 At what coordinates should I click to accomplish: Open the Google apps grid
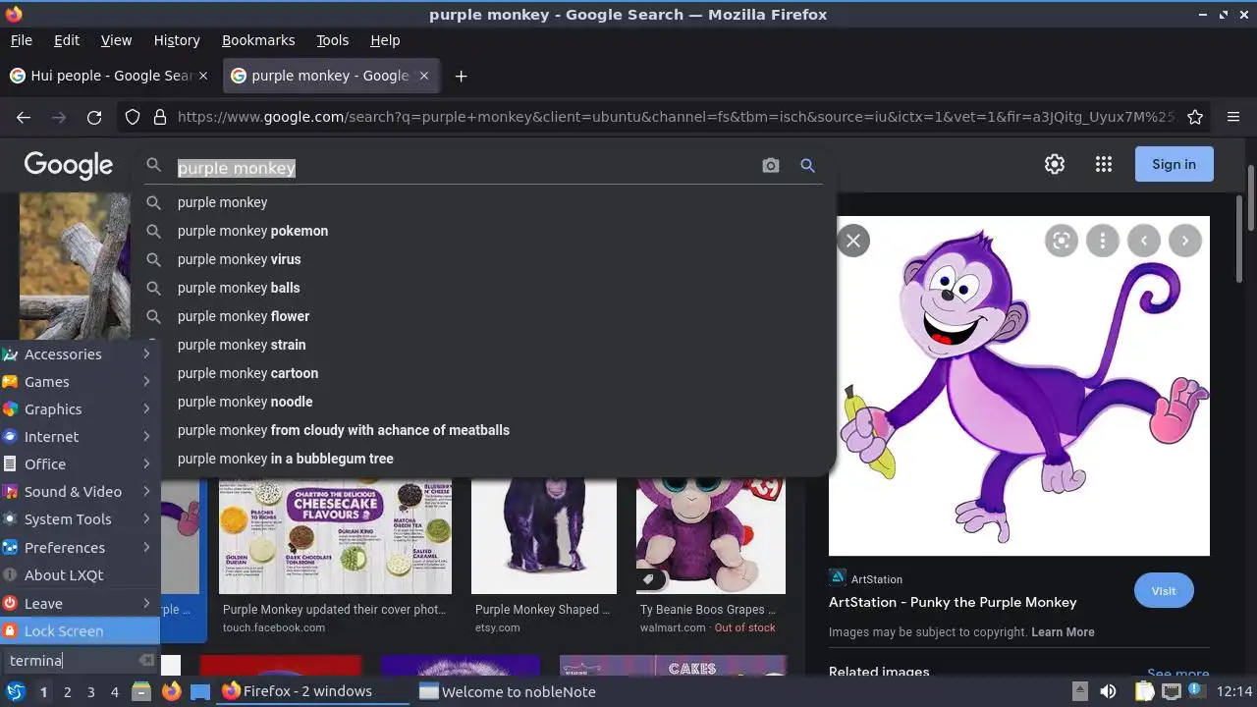tap(1104, 164)
